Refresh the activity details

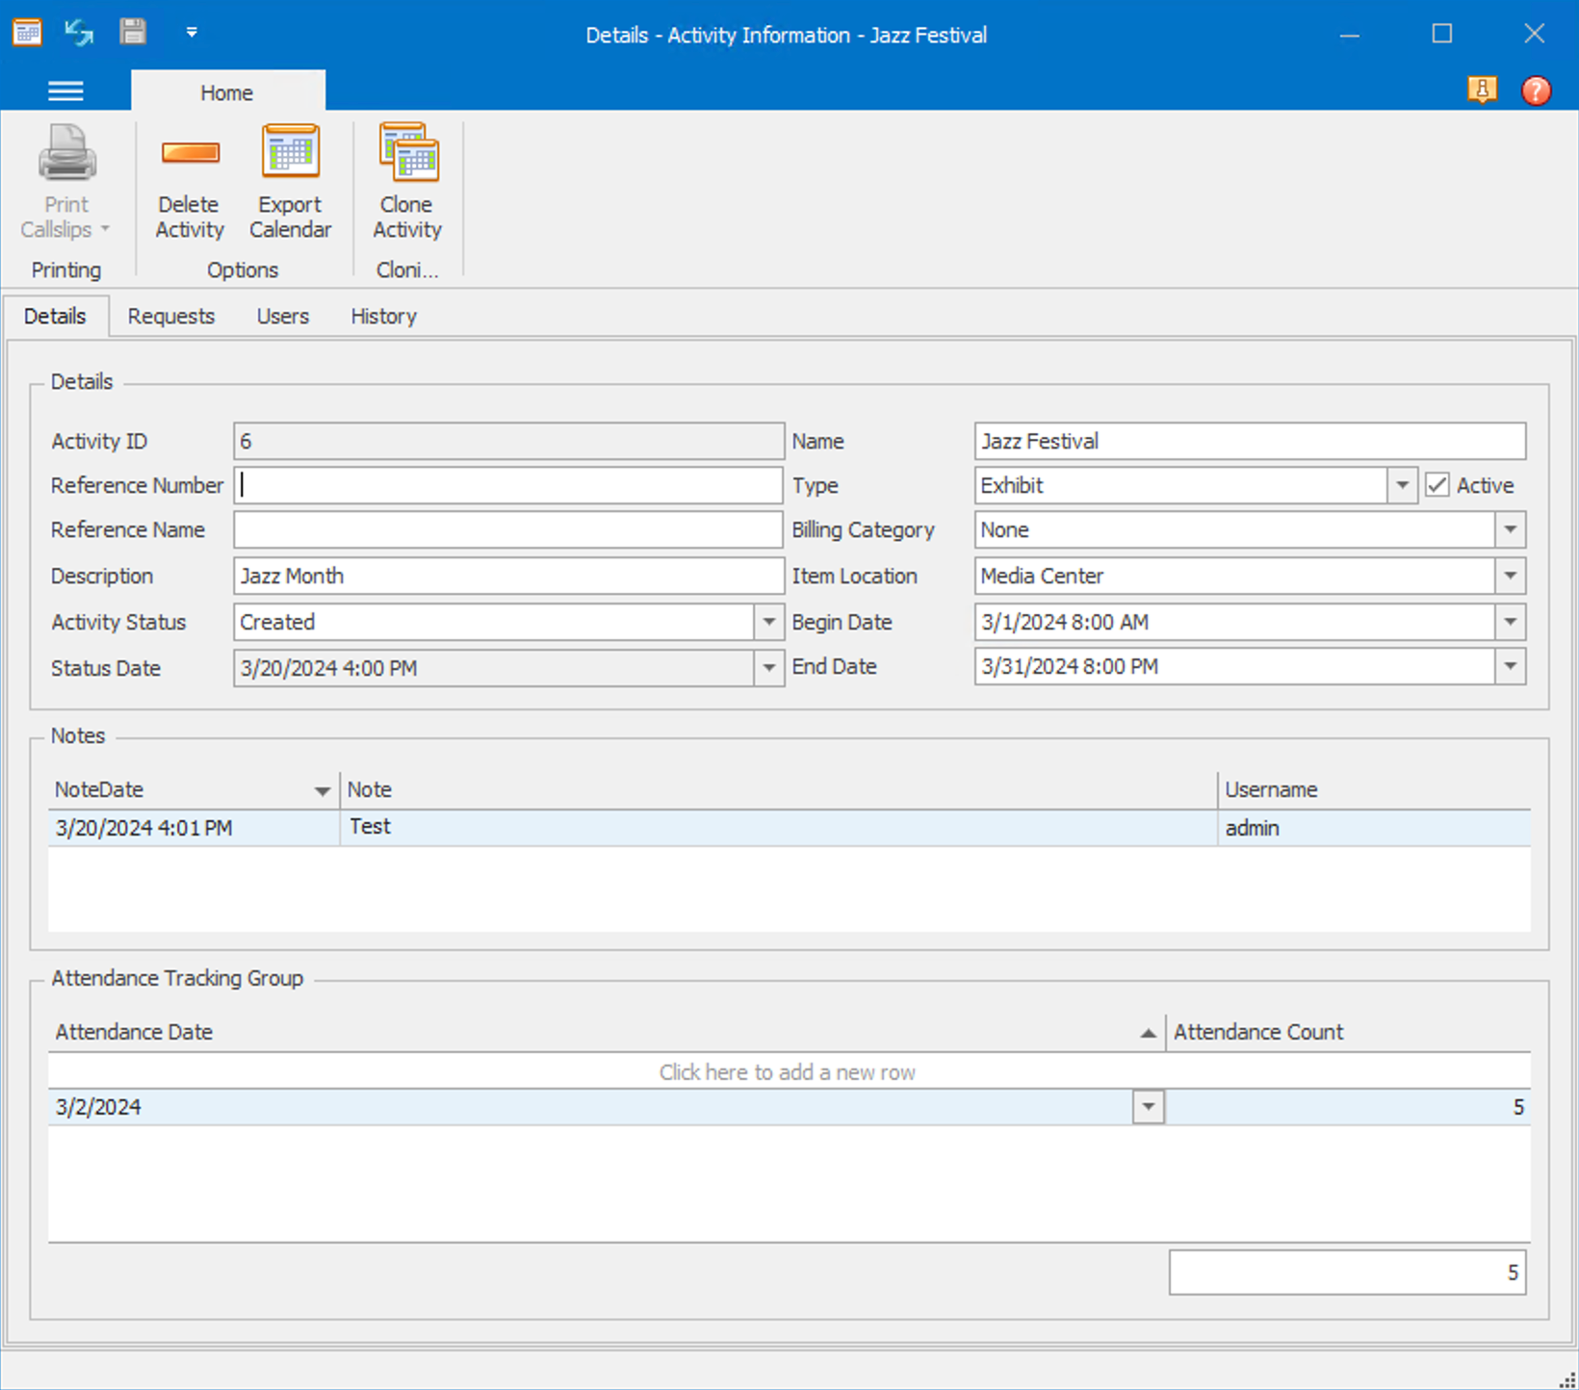pos(78,32)
